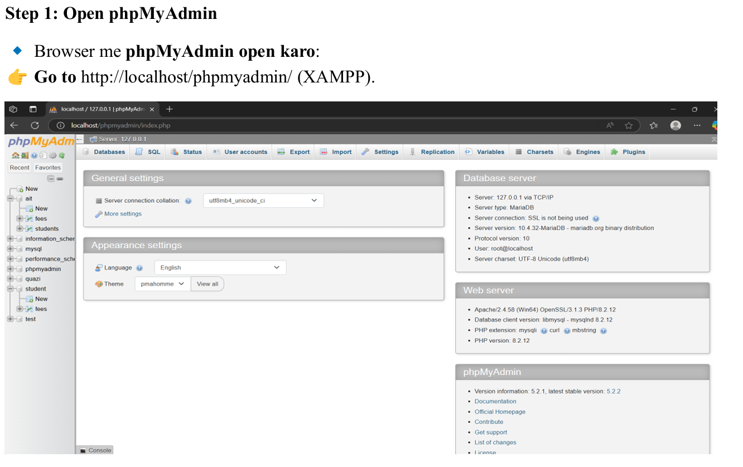The height and width of the screenshot is (467, 743).
Task: Click the hide-panel arrow left of Server breadcrumb
Action: coord(79,139)
